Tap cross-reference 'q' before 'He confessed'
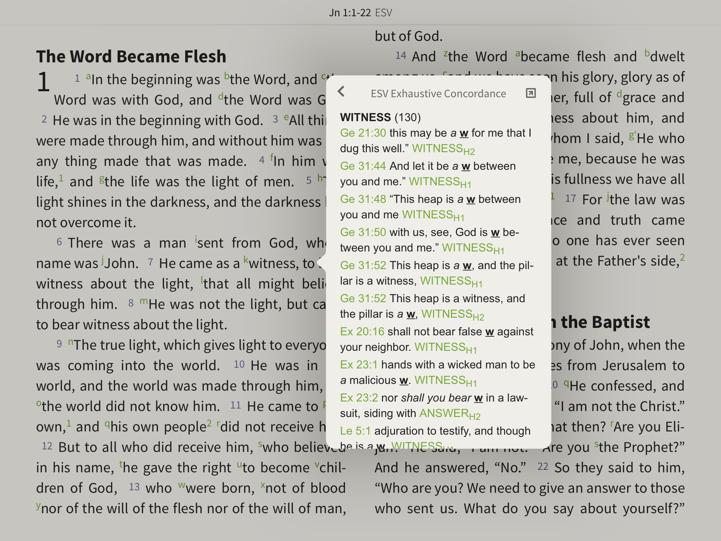The image size is (721, 541). click(566, 384)
